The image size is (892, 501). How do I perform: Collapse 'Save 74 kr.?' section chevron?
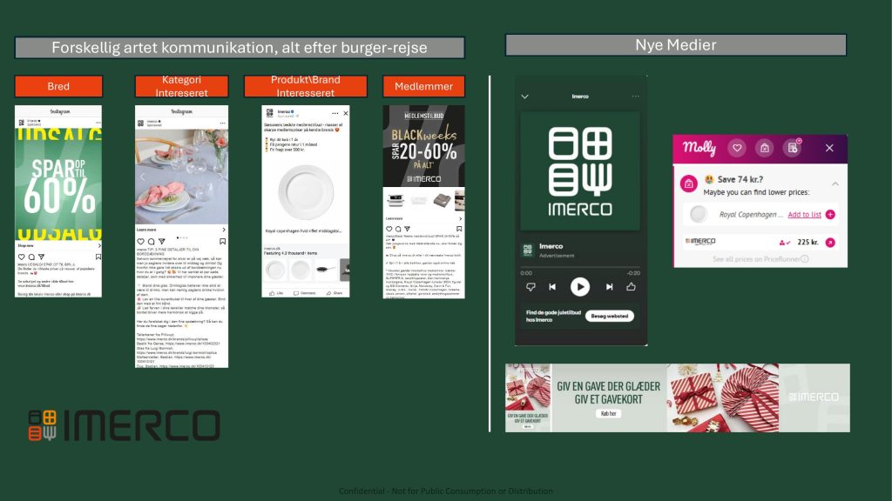(x=835, y=184)
